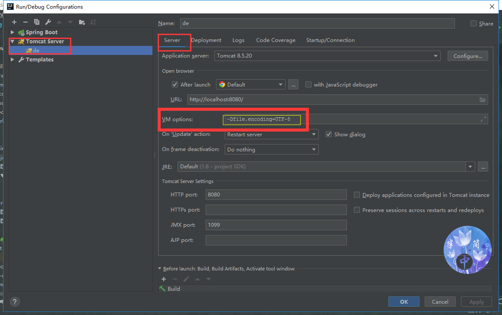Uncheck After launch checkbox
The image size is (502, 315).
pos(175,84)
